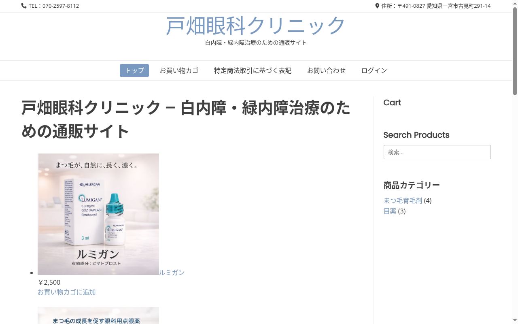Viewport: 518px width, 324px height.
Task: Open the お買い物カゴ menu item
Action: pos(179,70)
